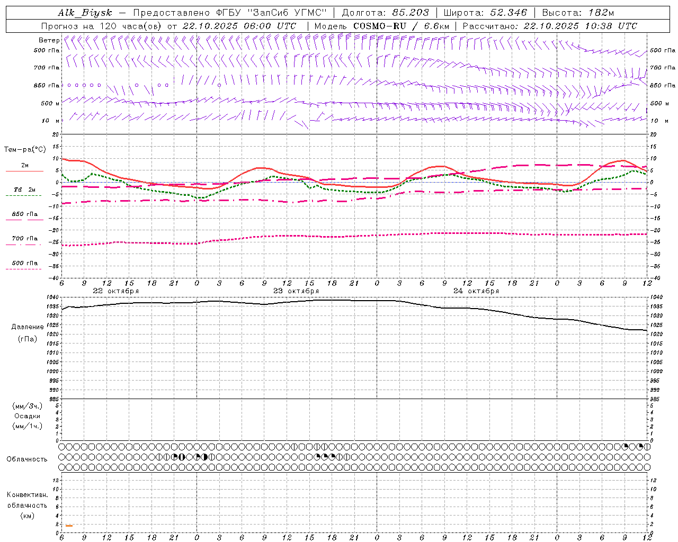Click the 2м legend entry for temperature
678x542 pixels.
(x=25, y=165)
